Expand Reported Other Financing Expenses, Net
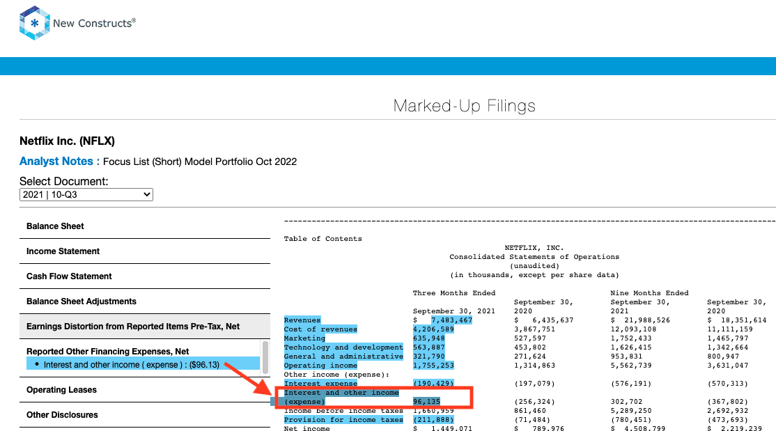The width and height of the screenshot is (776, 431). click(107, 352)
